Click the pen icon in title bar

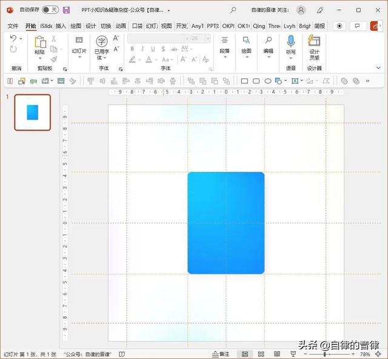[320, 10]
